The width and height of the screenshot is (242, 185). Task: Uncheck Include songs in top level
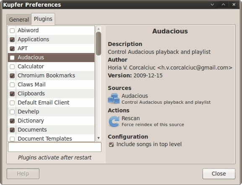tap(111, 144)
